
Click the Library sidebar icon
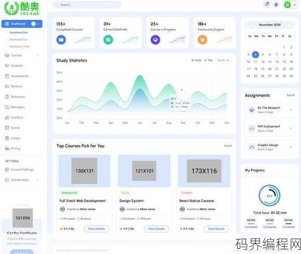7,138
